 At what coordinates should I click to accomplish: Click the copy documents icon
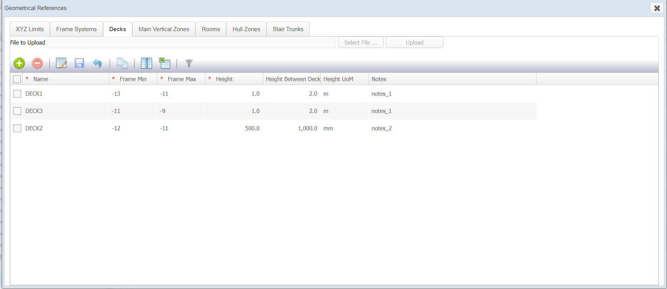pyautogui.click(x=122, y=63)
